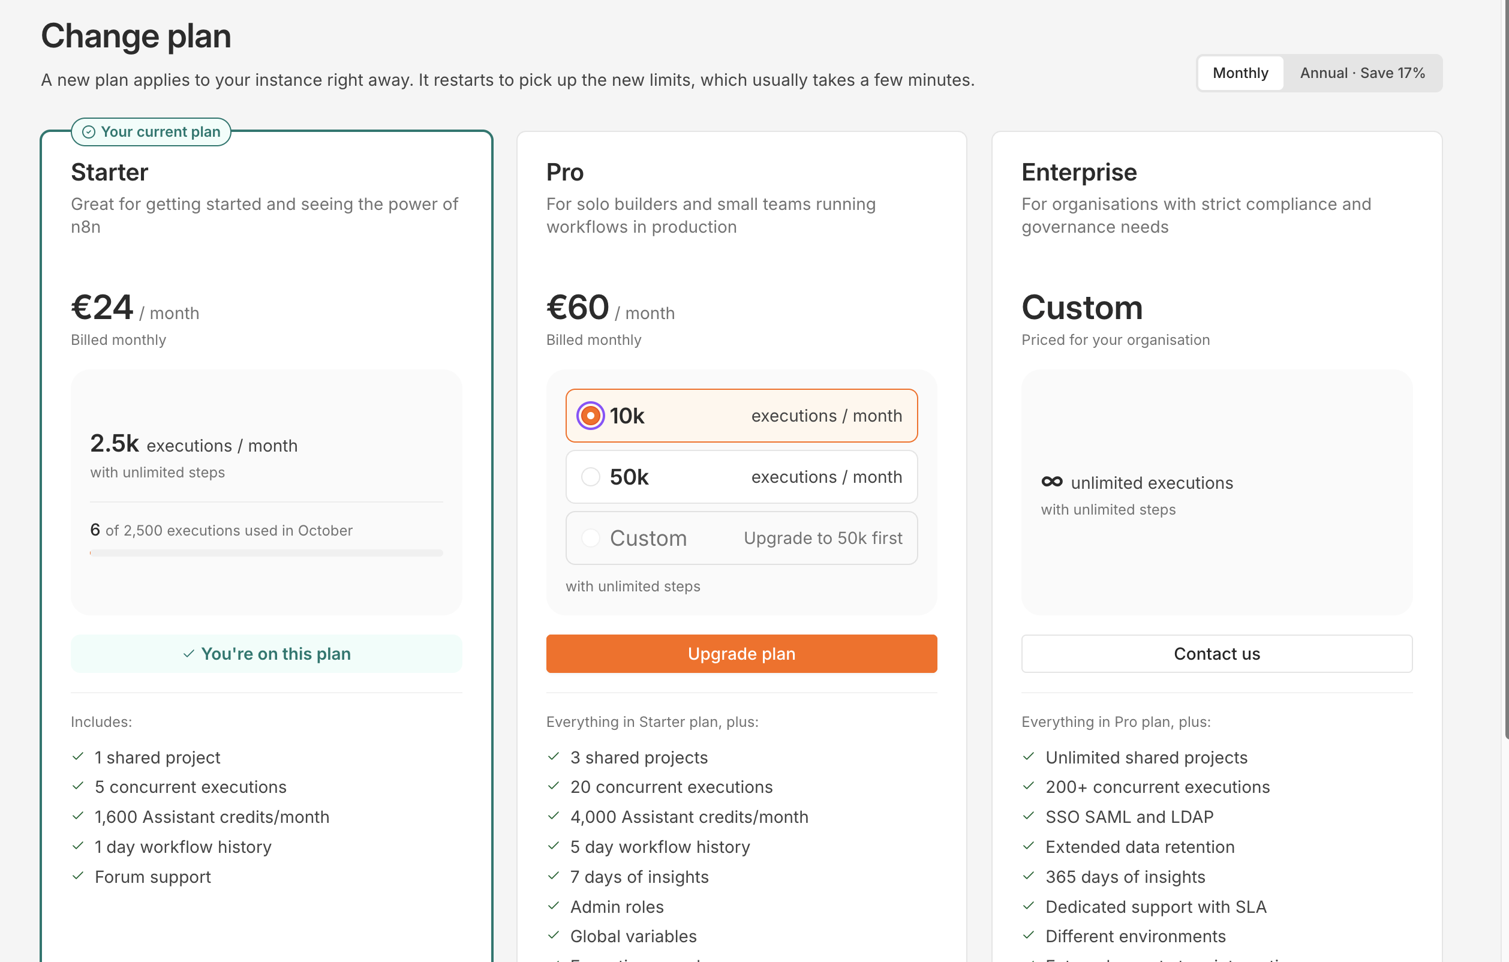Screen dimensions: 1509x962
Task: Click checkmark next to Unlimited shared projects
Action: tap(1029, 756)
